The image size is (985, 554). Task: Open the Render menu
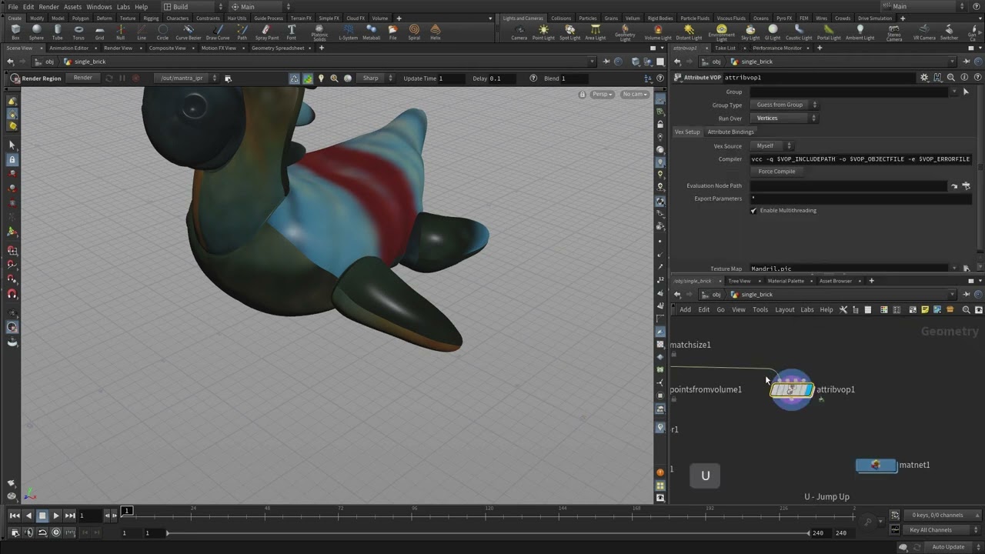pyautogui.click(x=48, y=7)
